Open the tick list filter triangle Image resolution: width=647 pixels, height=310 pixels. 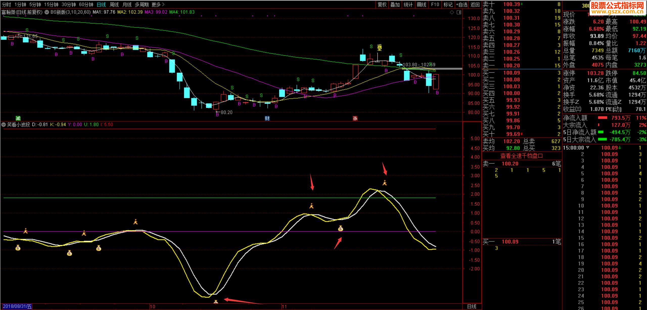tap(588, 148)
